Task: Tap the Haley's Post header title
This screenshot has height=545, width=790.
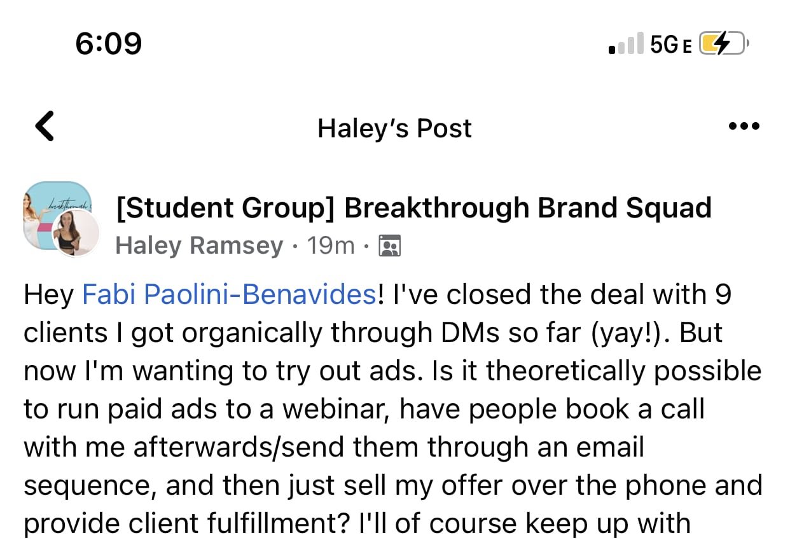Action: [x=394, y=128]
